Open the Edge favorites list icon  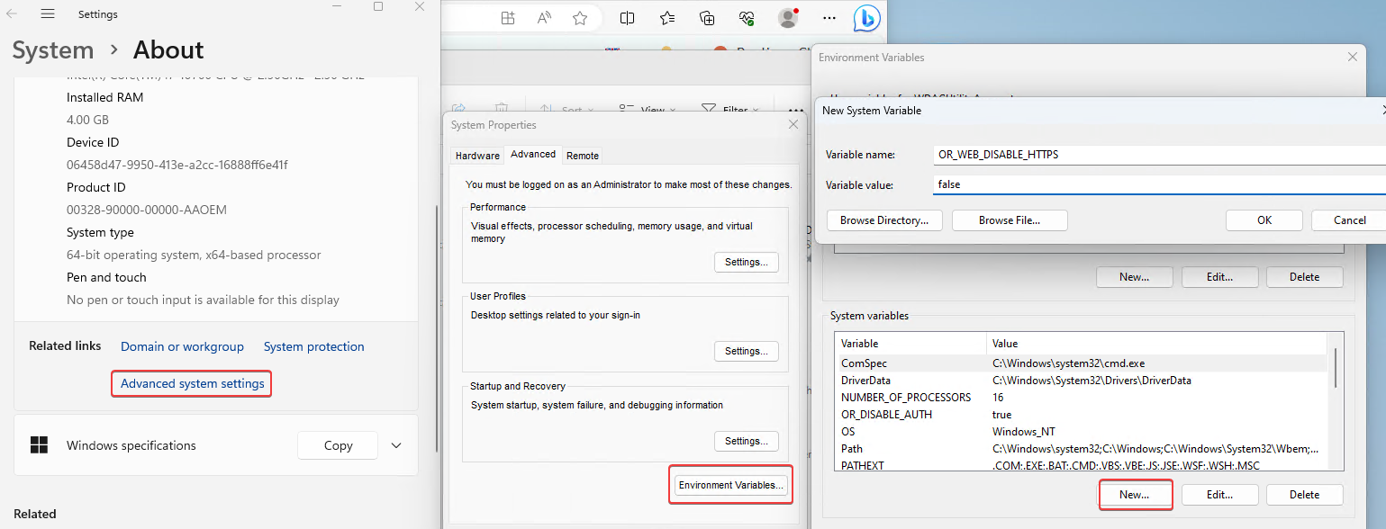tap(667, 18)
